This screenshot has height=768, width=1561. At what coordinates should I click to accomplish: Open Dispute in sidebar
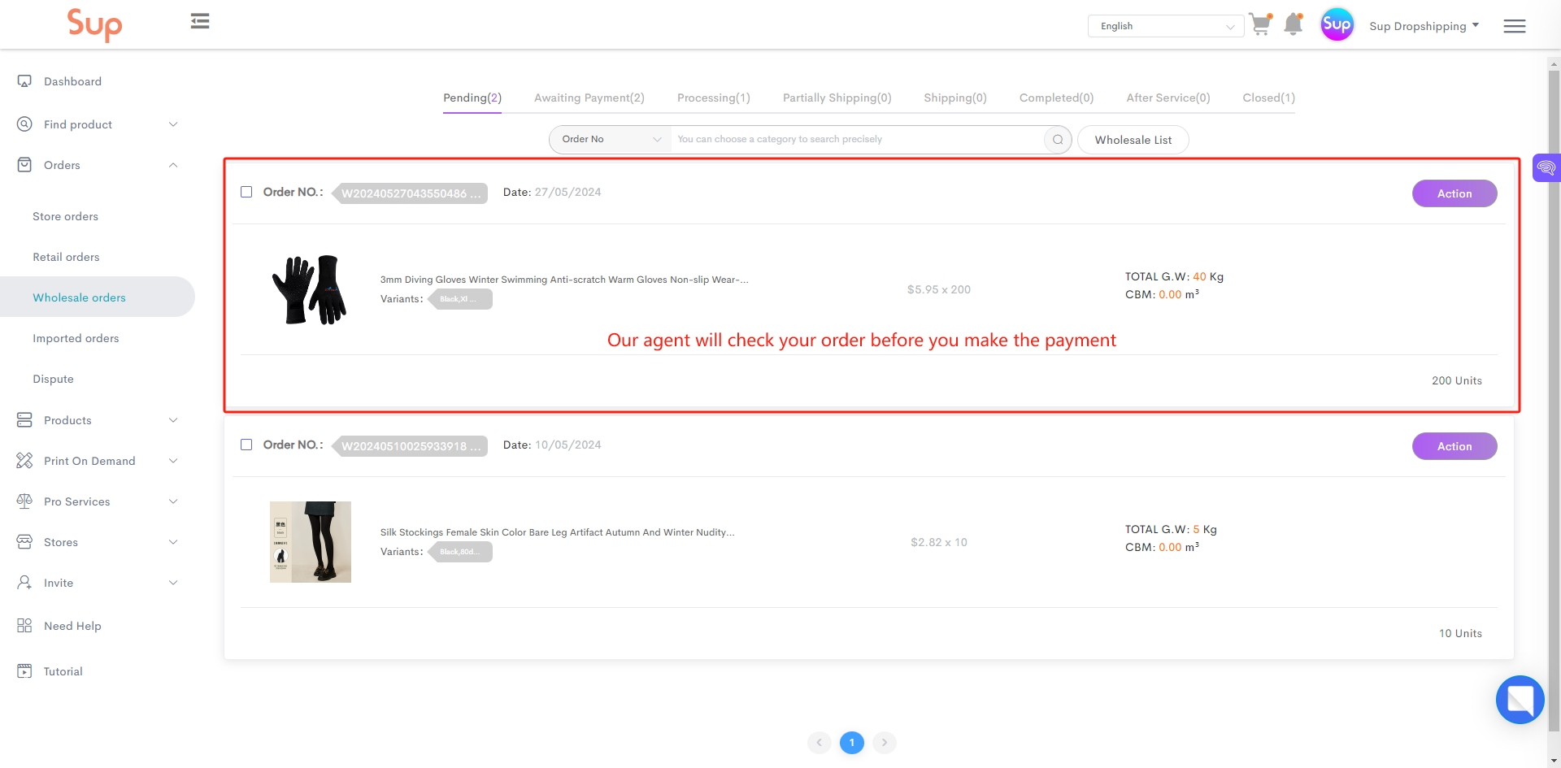pyautogui.click(x=53, y=379)
